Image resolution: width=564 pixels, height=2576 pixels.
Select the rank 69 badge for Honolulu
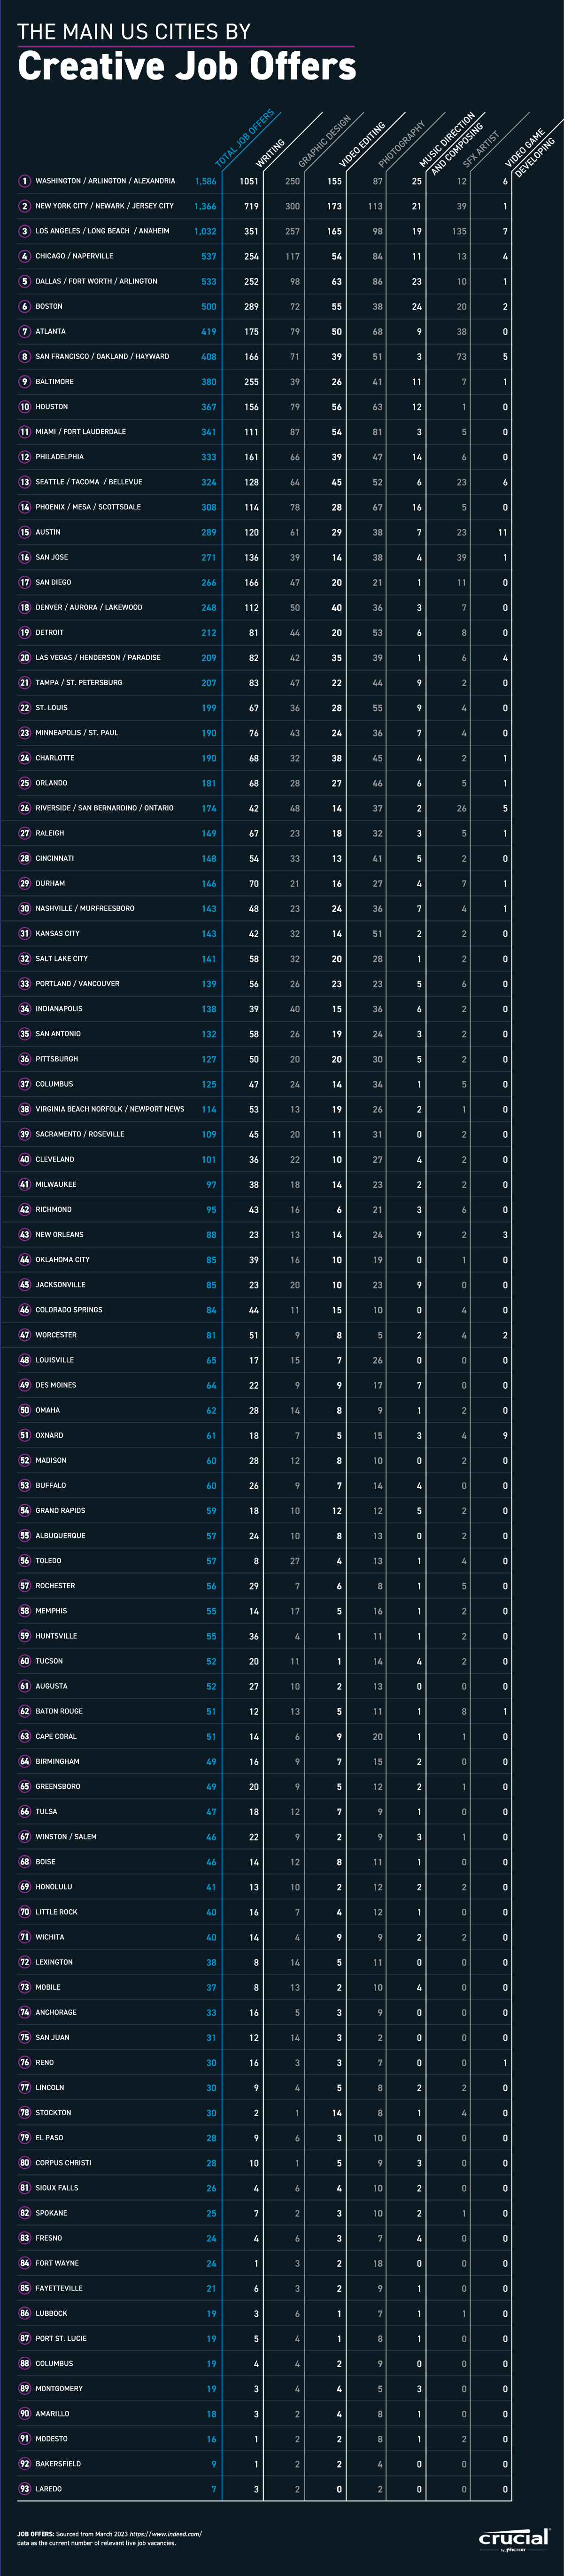pyautogui.click(x=24, y=1887)
